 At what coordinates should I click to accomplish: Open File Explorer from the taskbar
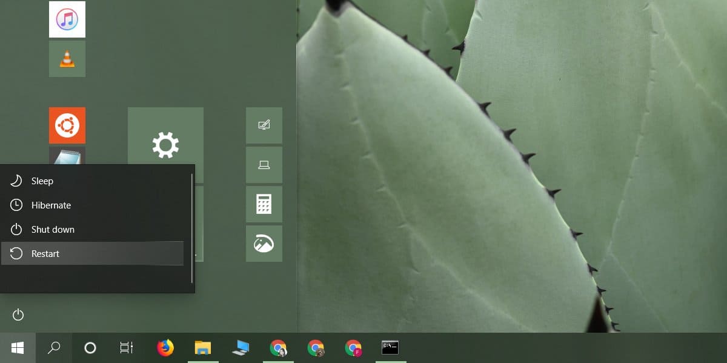coord(203,348)
